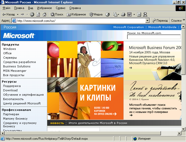186x142 pixels.
Task: Click the History clock icon
Action: (x=107, y=14)
